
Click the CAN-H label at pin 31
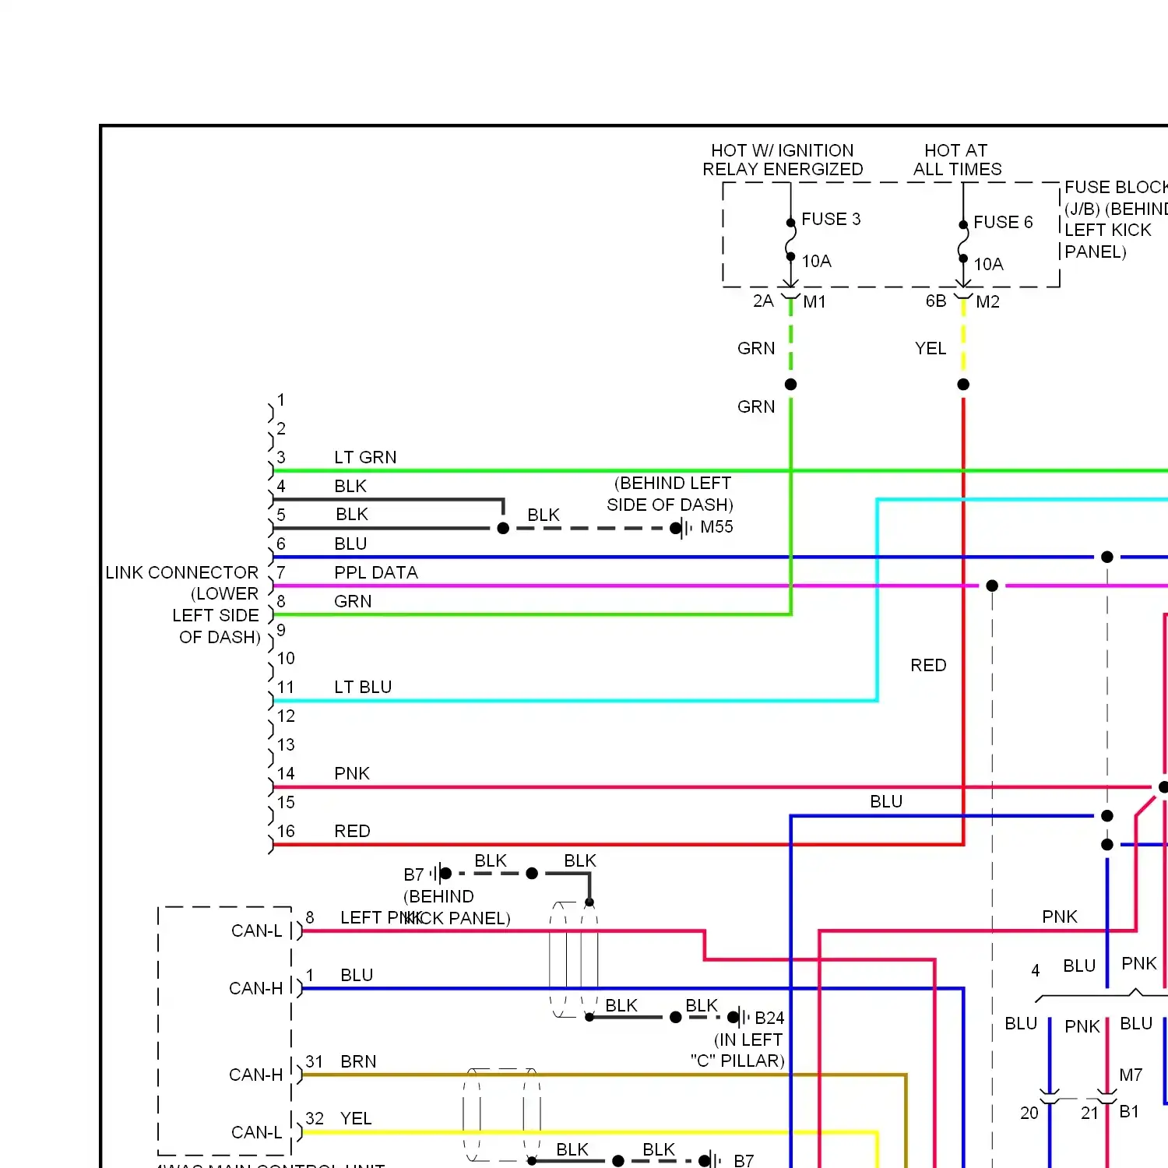[255, 1075]
